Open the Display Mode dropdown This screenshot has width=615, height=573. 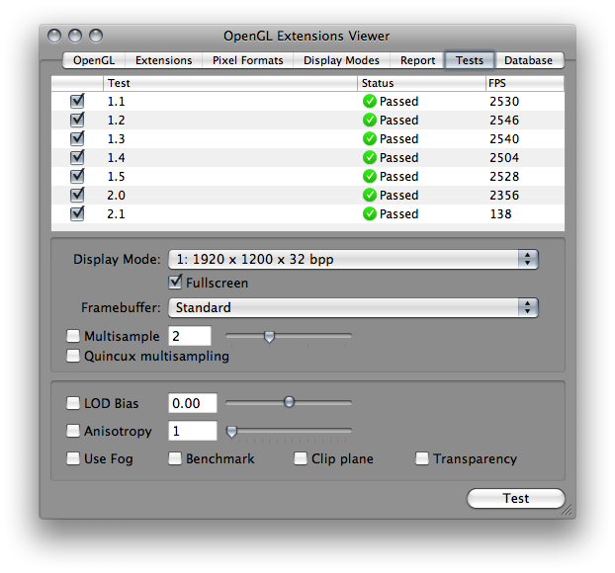353,259
